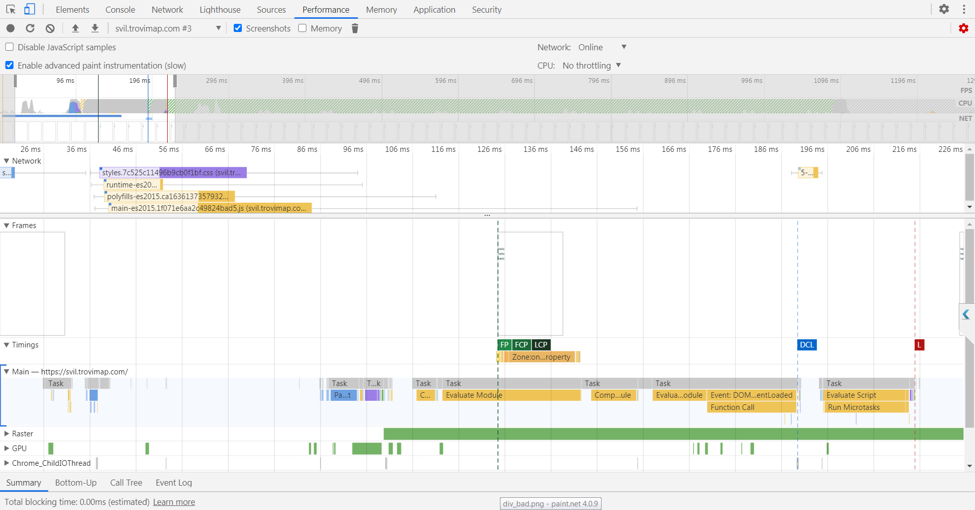975x510 pixels.
Task: Expand the Raster track
Action: point(7,434)
